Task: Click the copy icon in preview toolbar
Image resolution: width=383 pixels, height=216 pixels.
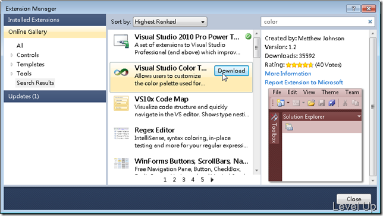Action: [355, 103]
